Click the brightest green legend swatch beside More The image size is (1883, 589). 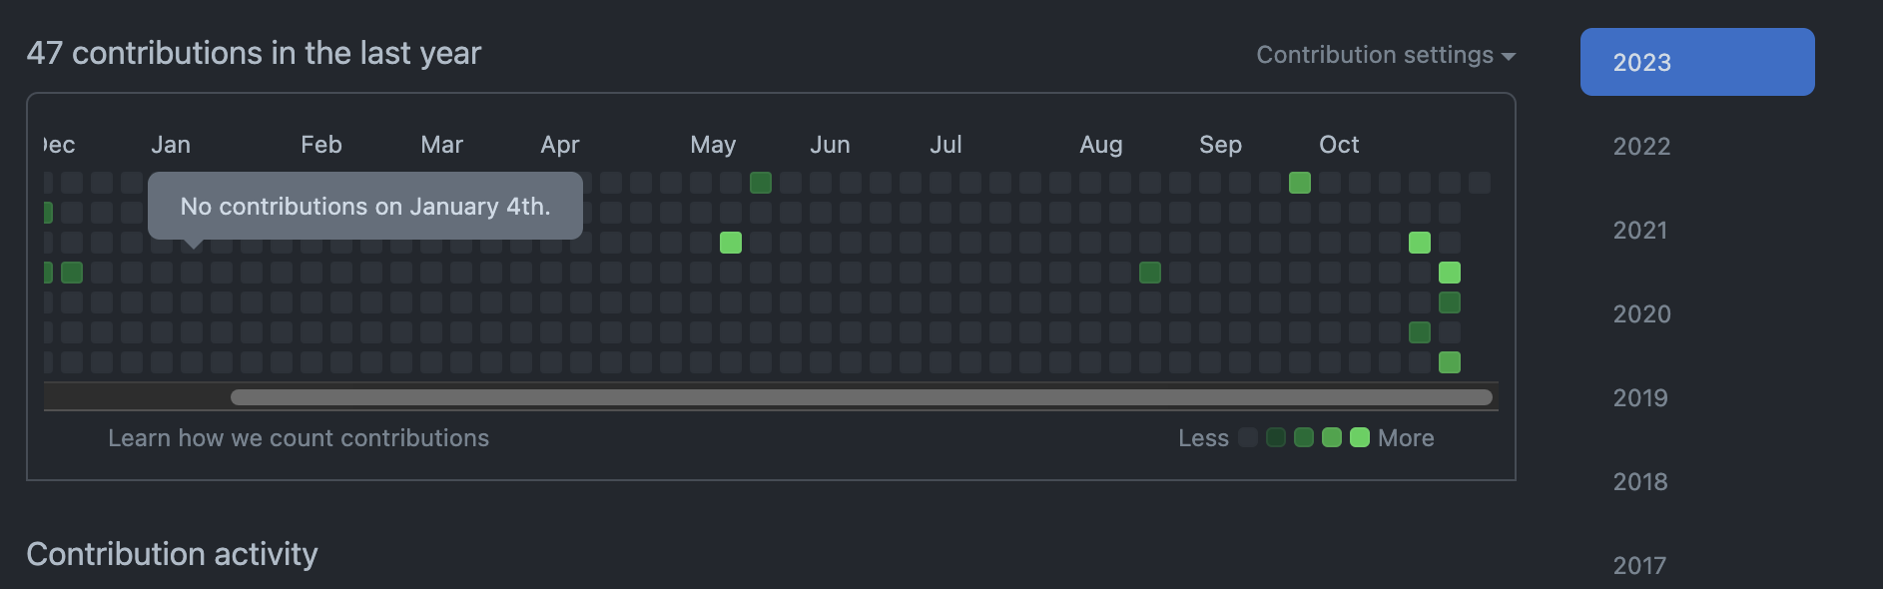click(x=1359, y=437)
